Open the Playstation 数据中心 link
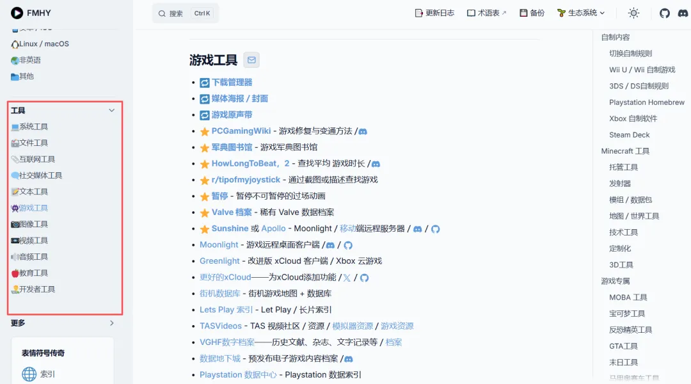 click(x=238, y=375)
